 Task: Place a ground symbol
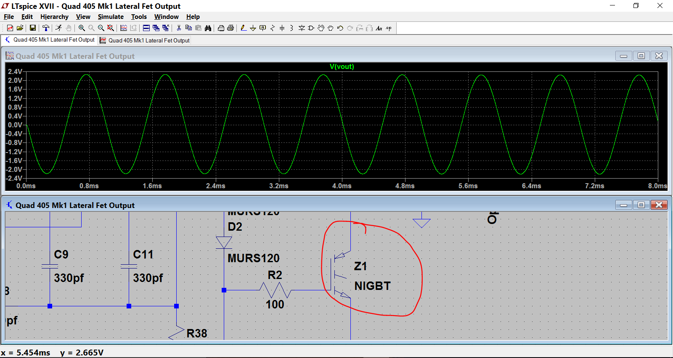[x=253, y=28]
